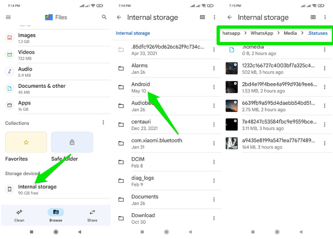The width and height of the screenshot is (333, 239).
Task: Open the DCIM folder
Action: click(166, 162)
